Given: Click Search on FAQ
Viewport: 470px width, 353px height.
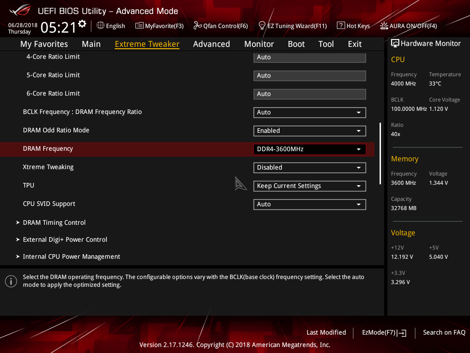Looking at the screenshot, I should 444,332.
